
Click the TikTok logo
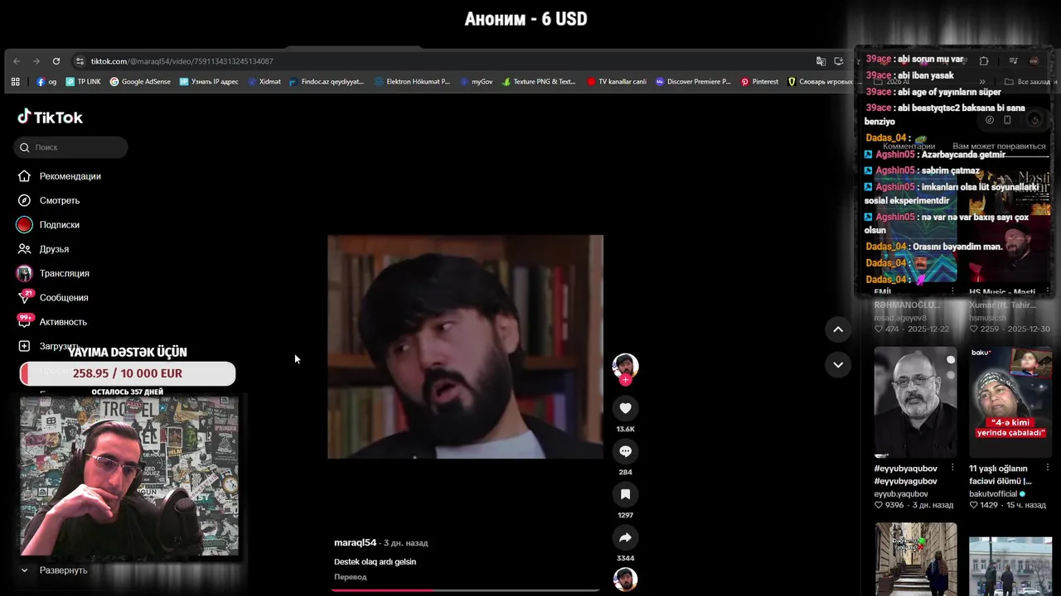[51, 117]
